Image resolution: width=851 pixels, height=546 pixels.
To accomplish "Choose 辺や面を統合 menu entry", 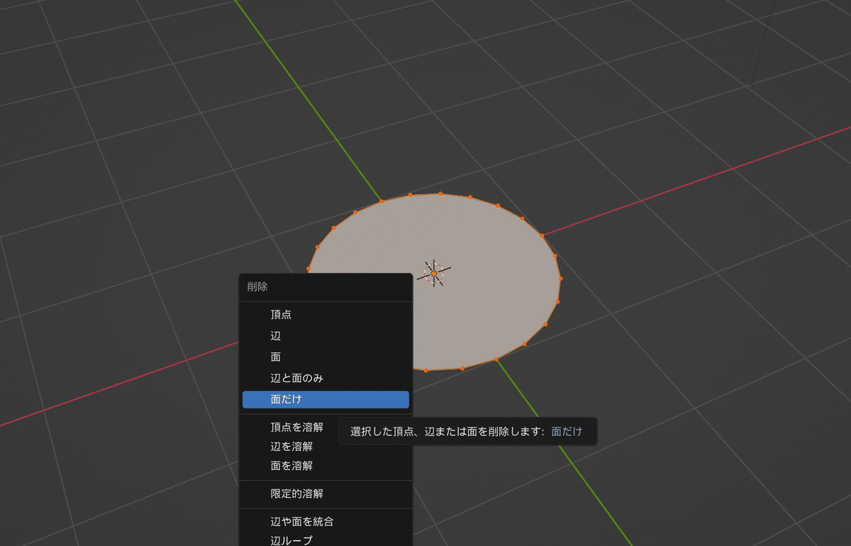I will coord(326,521).
